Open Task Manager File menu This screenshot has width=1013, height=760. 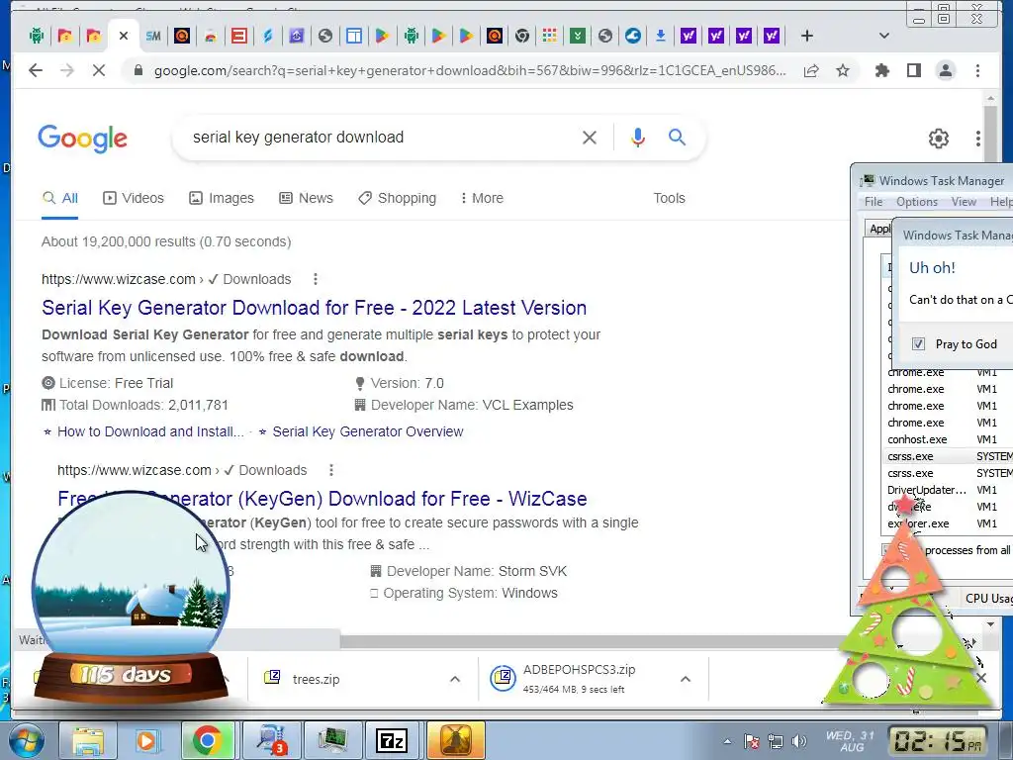point(874,202)
